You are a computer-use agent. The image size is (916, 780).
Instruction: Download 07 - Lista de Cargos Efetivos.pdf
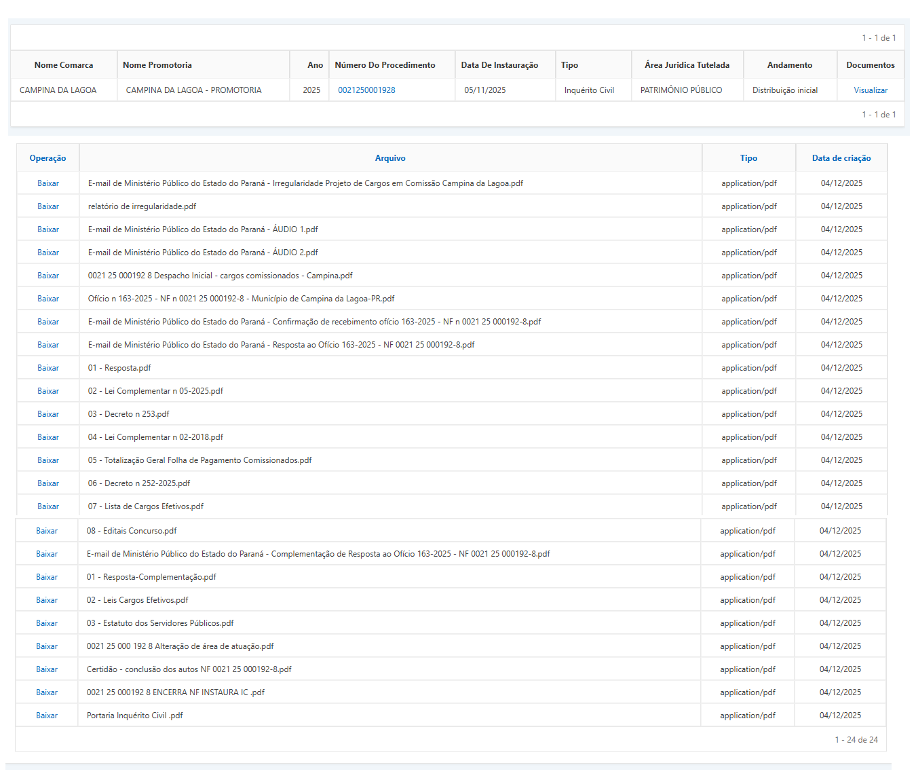point(48,506)
